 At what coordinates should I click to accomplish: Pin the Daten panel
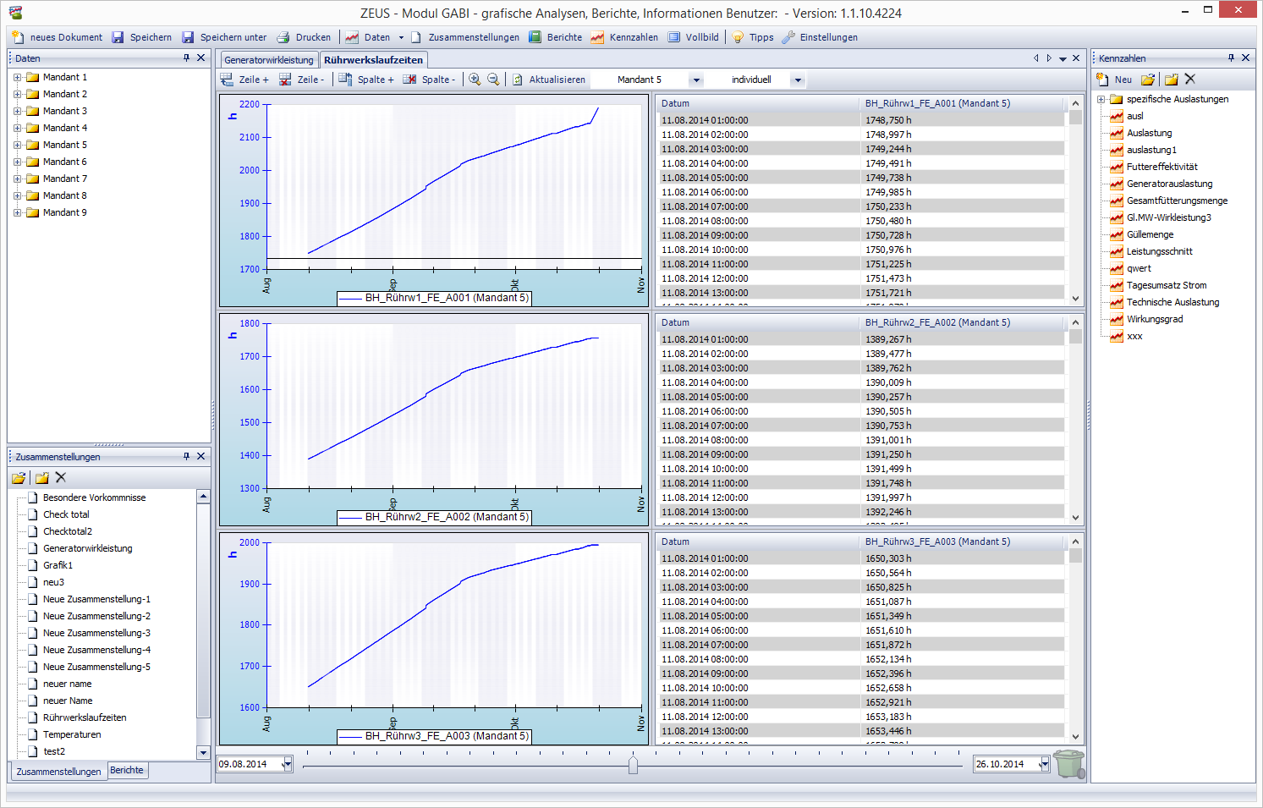click(187, 58)
